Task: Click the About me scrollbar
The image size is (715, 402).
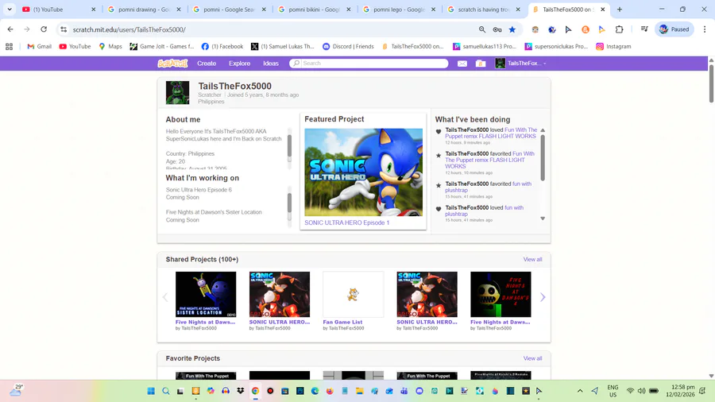Action: pos(289,148)
